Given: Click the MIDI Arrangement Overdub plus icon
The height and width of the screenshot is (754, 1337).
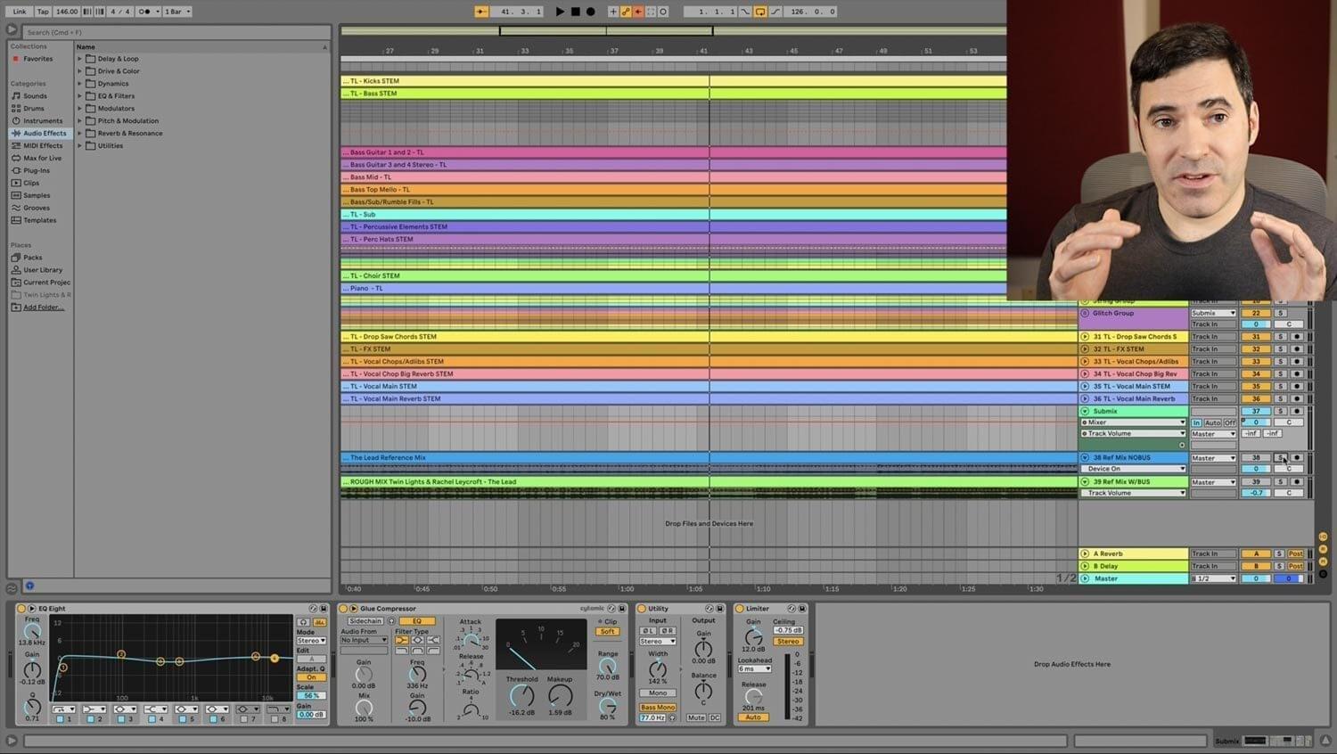Looking at the screenshot, I should (x=613, y=12).
